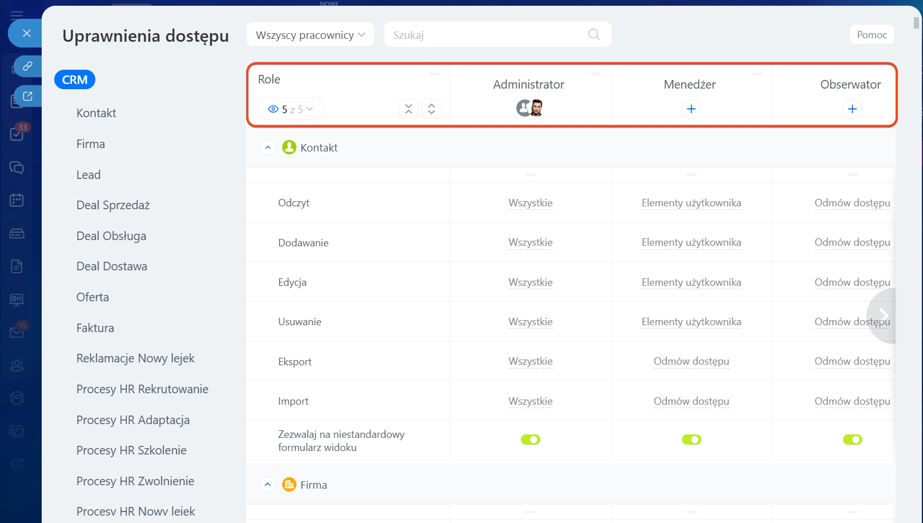Select Deal Sprzedaż in the left menu
Screen dimensions: 923x523
point(113,205)
